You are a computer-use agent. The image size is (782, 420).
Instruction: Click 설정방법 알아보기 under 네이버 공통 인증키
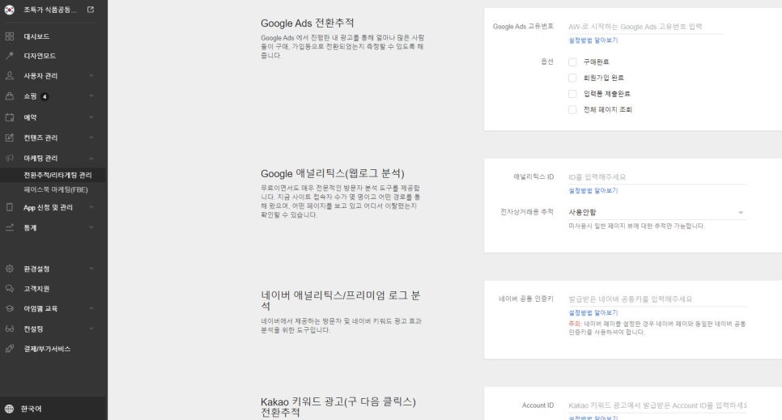(593, 312)
